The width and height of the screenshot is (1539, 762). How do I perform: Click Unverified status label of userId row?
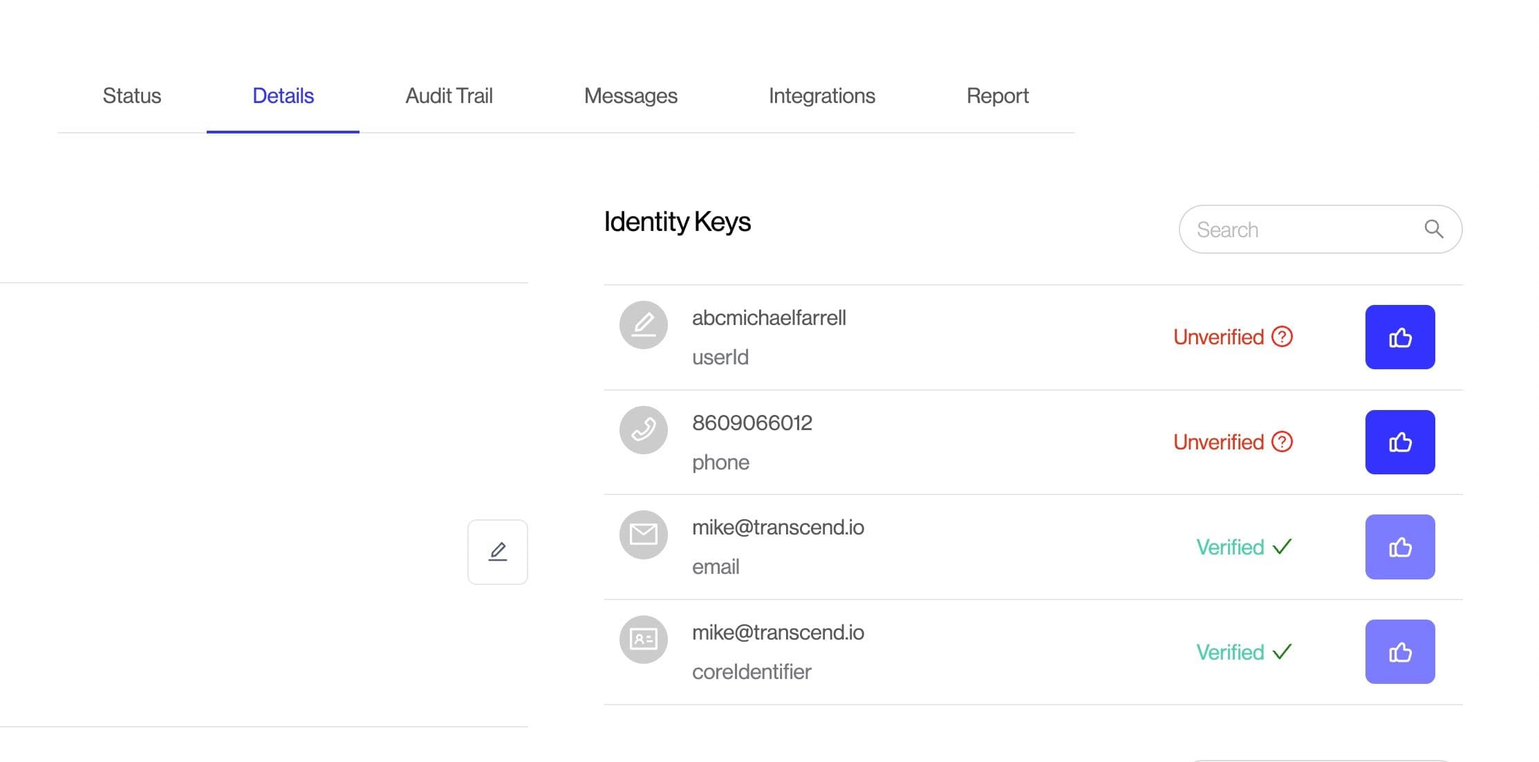click(1218, 337)
